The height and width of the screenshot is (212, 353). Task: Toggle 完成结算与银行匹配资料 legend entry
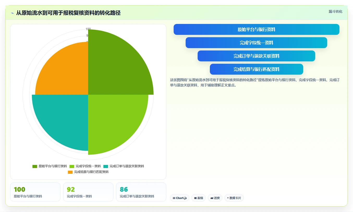pos(88,172)
